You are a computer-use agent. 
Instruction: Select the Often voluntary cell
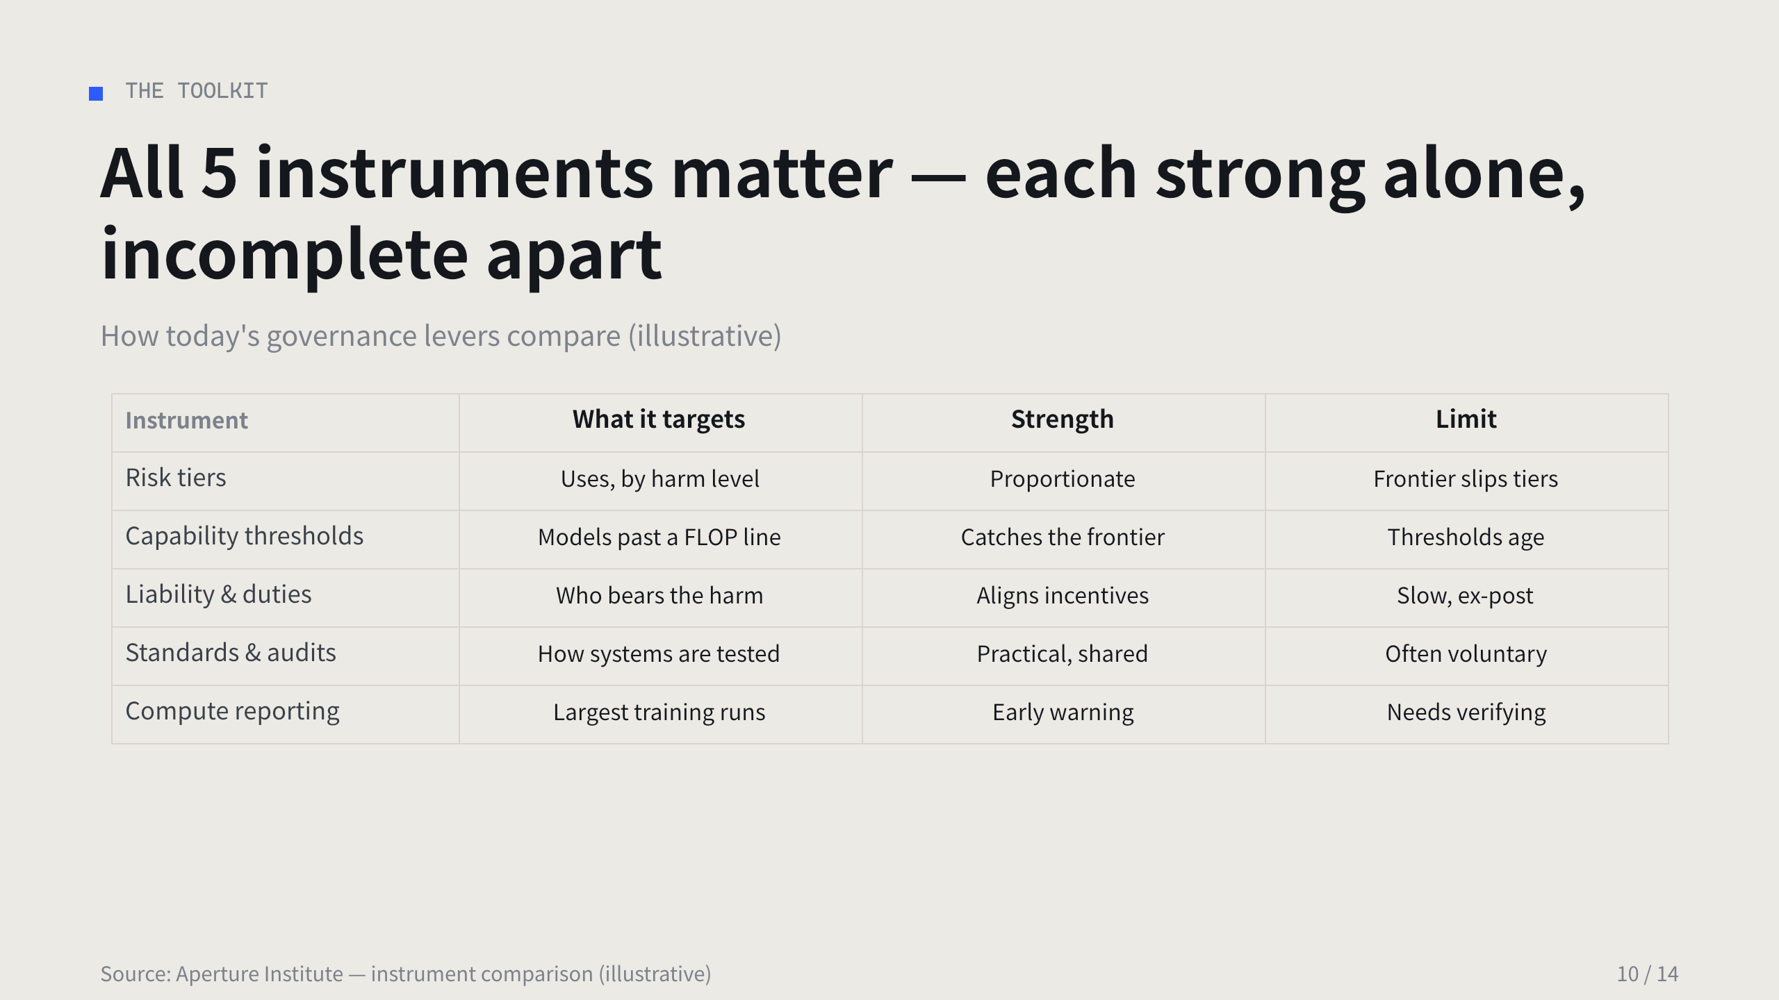pos(1466,654)
